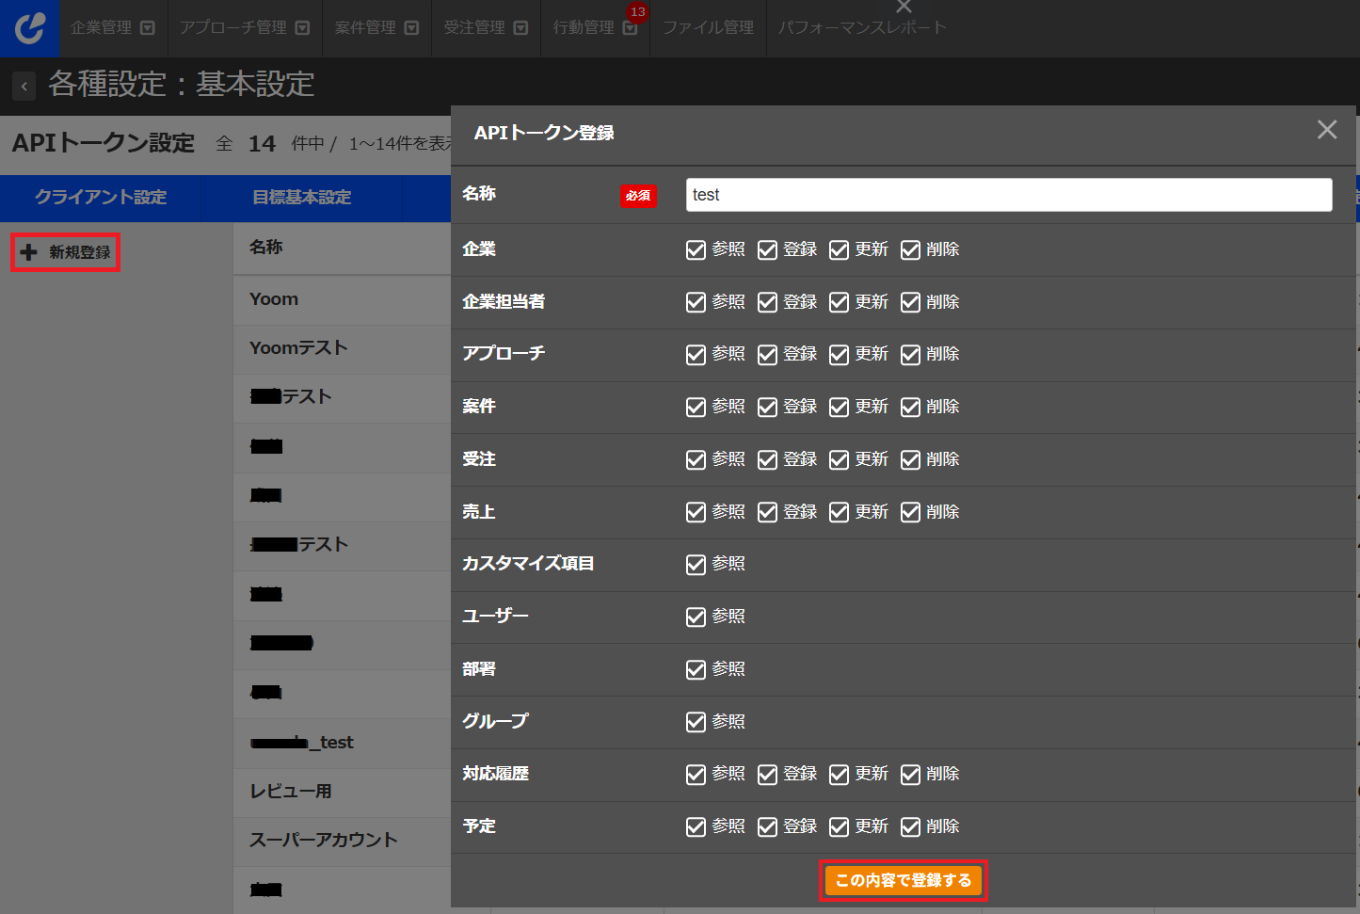Click the 名称 text input field
Viewport: 1360px width, 914px height.
[1008, 195]
